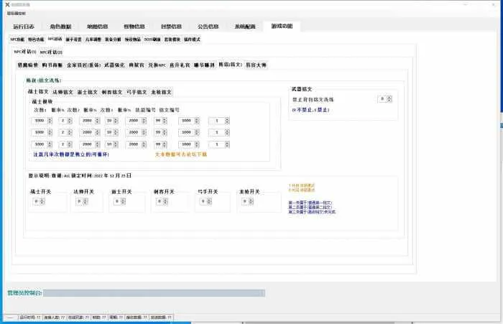Switch to the NPC对话(1) tab
This screenshot has width=503, height=324.
point(25,52)
